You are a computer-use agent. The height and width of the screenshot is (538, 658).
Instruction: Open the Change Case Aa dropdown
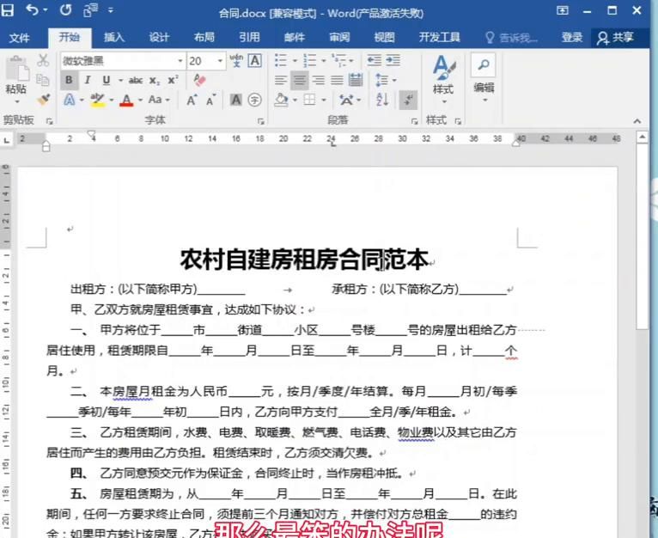[x=159, y=100]
